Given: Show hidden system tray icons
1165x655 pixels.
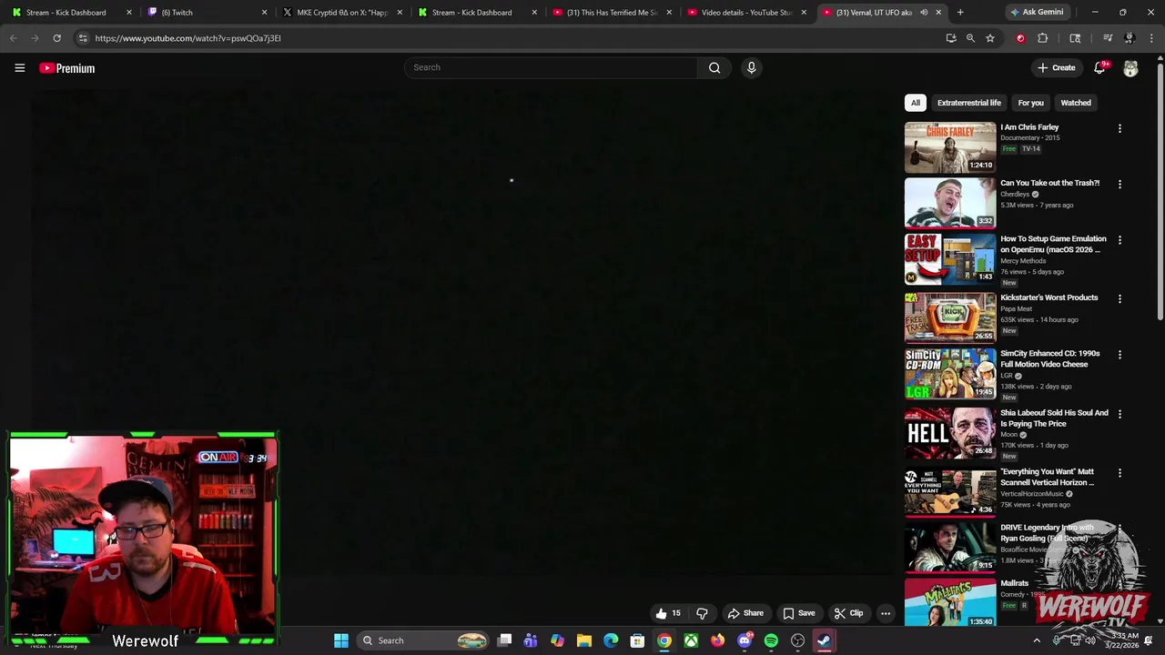Looking at the screenshot, I should 1037,640.
